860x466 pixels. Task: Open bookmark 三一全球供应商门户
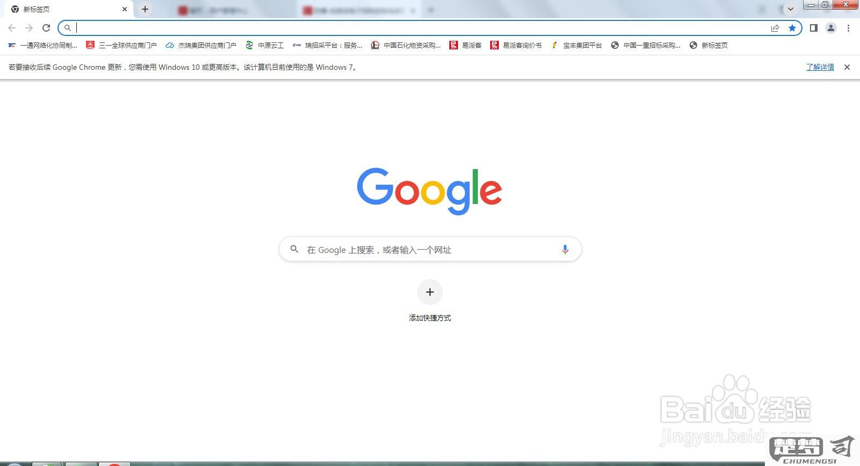(x=121, y=46)
